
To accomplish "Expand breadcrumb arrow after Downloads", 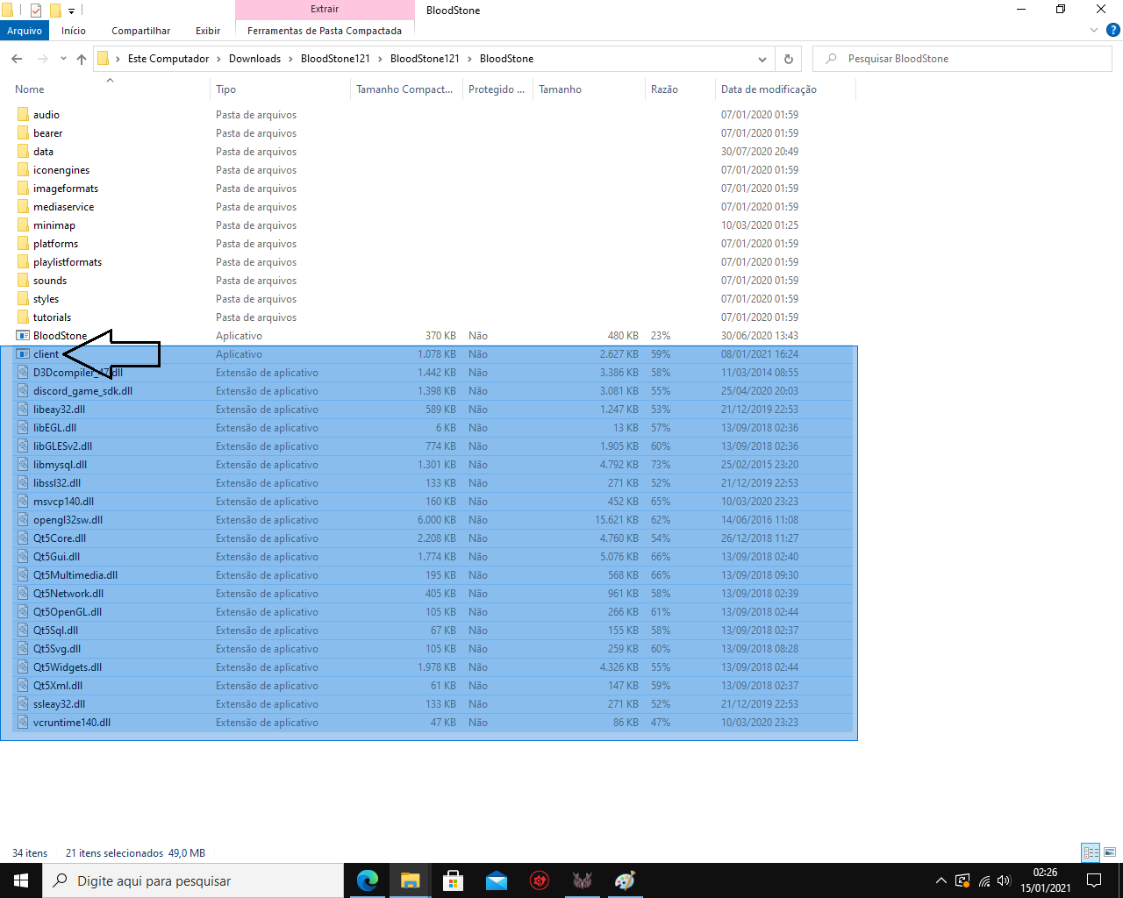I will pos(290,59).
